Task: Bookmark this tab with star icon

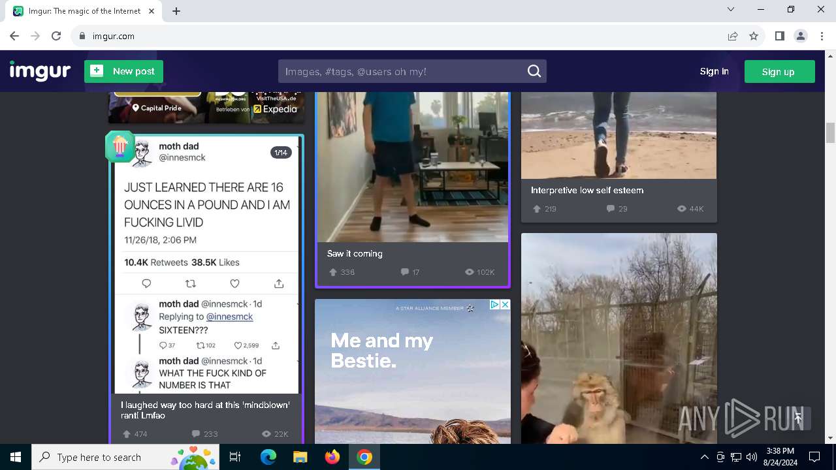Action: click(x=754, y=36)
